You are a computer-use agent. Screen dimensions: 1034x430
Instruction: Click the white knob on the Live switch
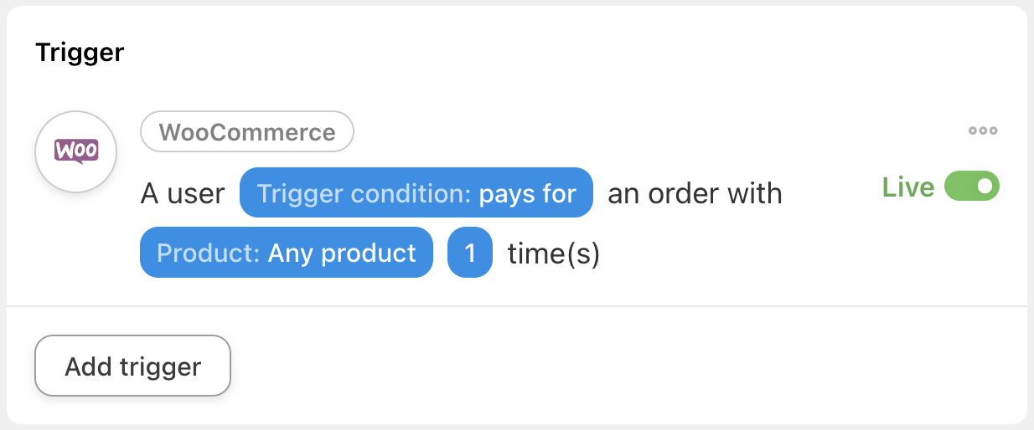coord(985,186)
